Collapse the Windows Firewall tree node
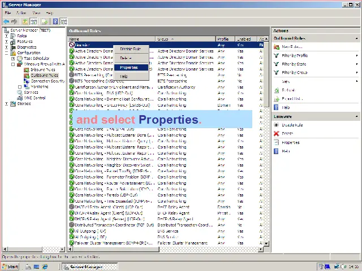This screenshot has width=362, height=271. 13,64
